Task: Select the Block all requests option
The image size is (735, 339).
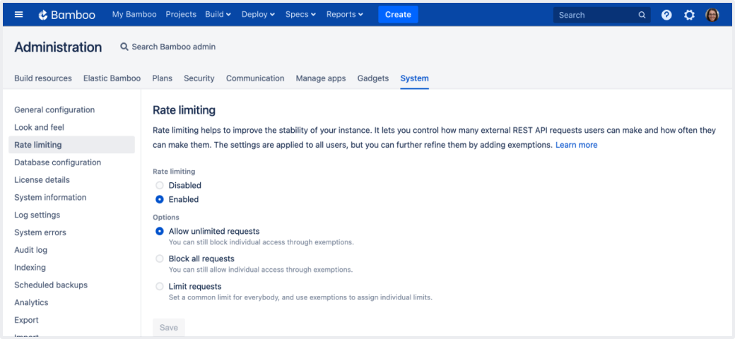Action: [160, 258]
